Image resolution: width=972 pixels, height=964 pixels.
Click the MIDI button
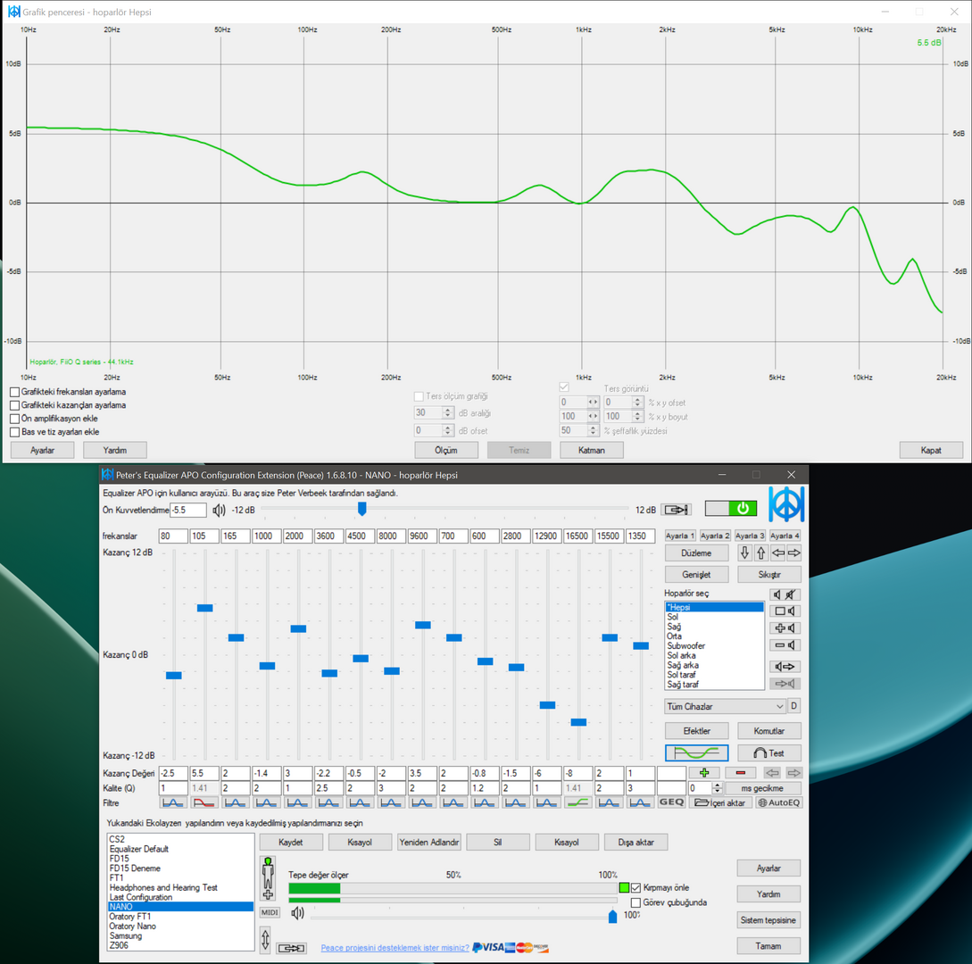pos(269,912)
